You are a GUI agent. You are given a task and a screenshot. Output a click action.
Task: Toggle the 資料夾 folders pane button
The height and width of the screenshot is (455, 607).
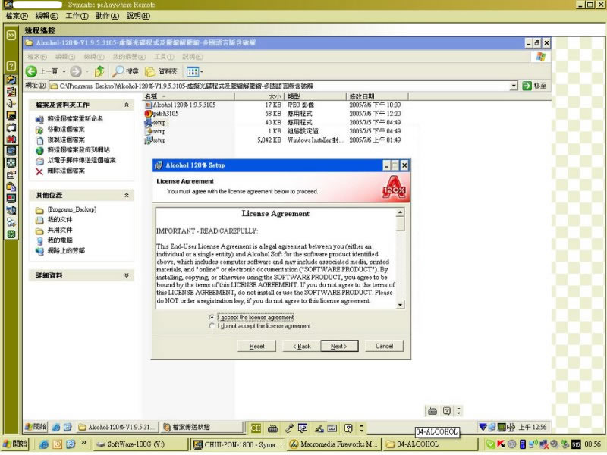161,71
